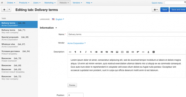This screenshot has height=97, width=186.
Task: Insert table into description
Action: [128, 52]
